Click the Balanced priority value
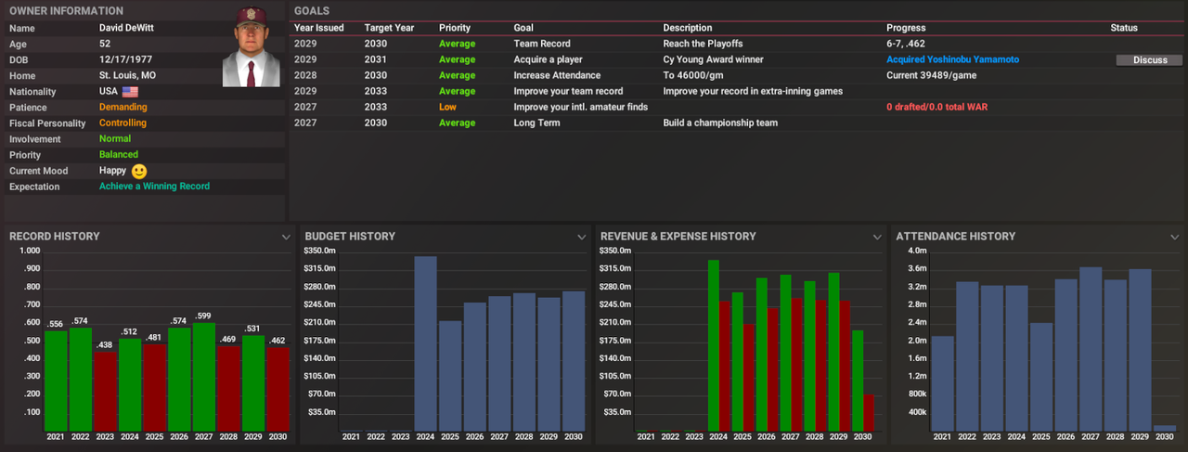1188x452 pixels. [x=119, y=154]
